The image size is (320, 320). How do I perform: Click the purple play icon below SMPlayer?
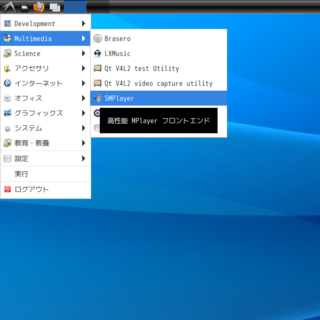(x=97, y=113)
